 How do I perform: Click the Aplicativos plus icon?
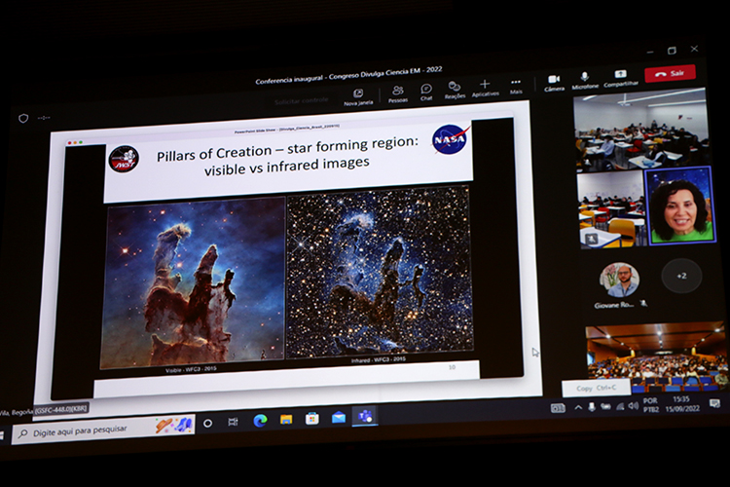(x=485, y=84)
